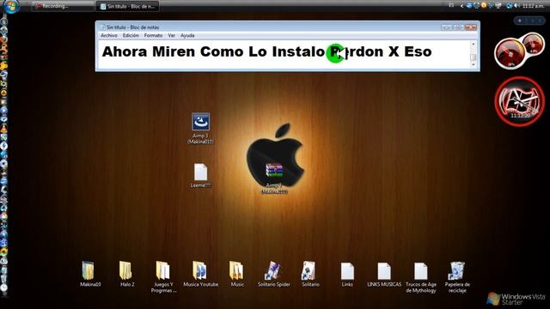Viewport: 550px width, 309px height.
Task: Open the Ver menu in Notepad
Action: click(171, 35)
